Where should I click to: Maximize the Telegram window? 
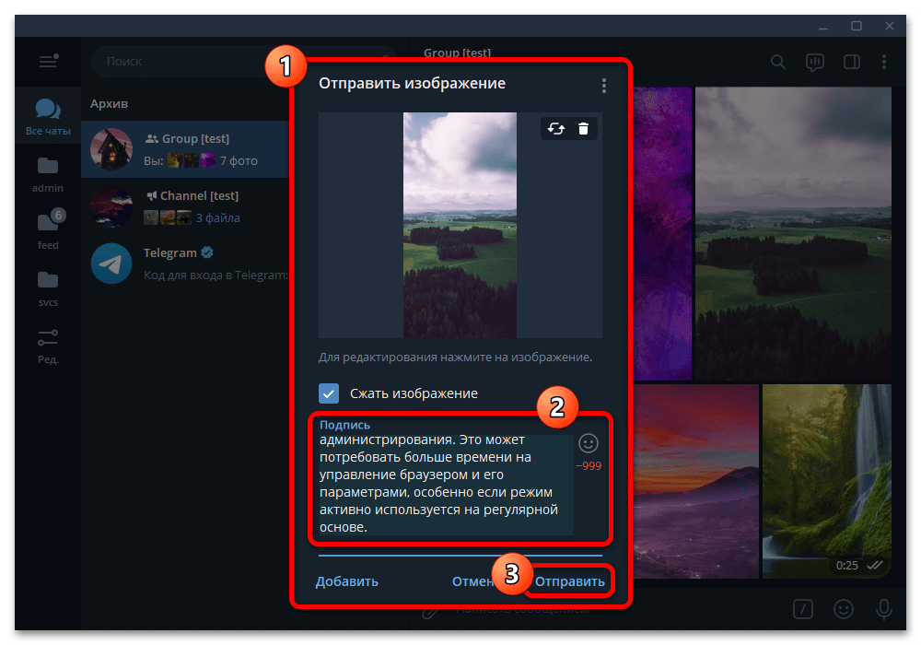tap(857, 26)
